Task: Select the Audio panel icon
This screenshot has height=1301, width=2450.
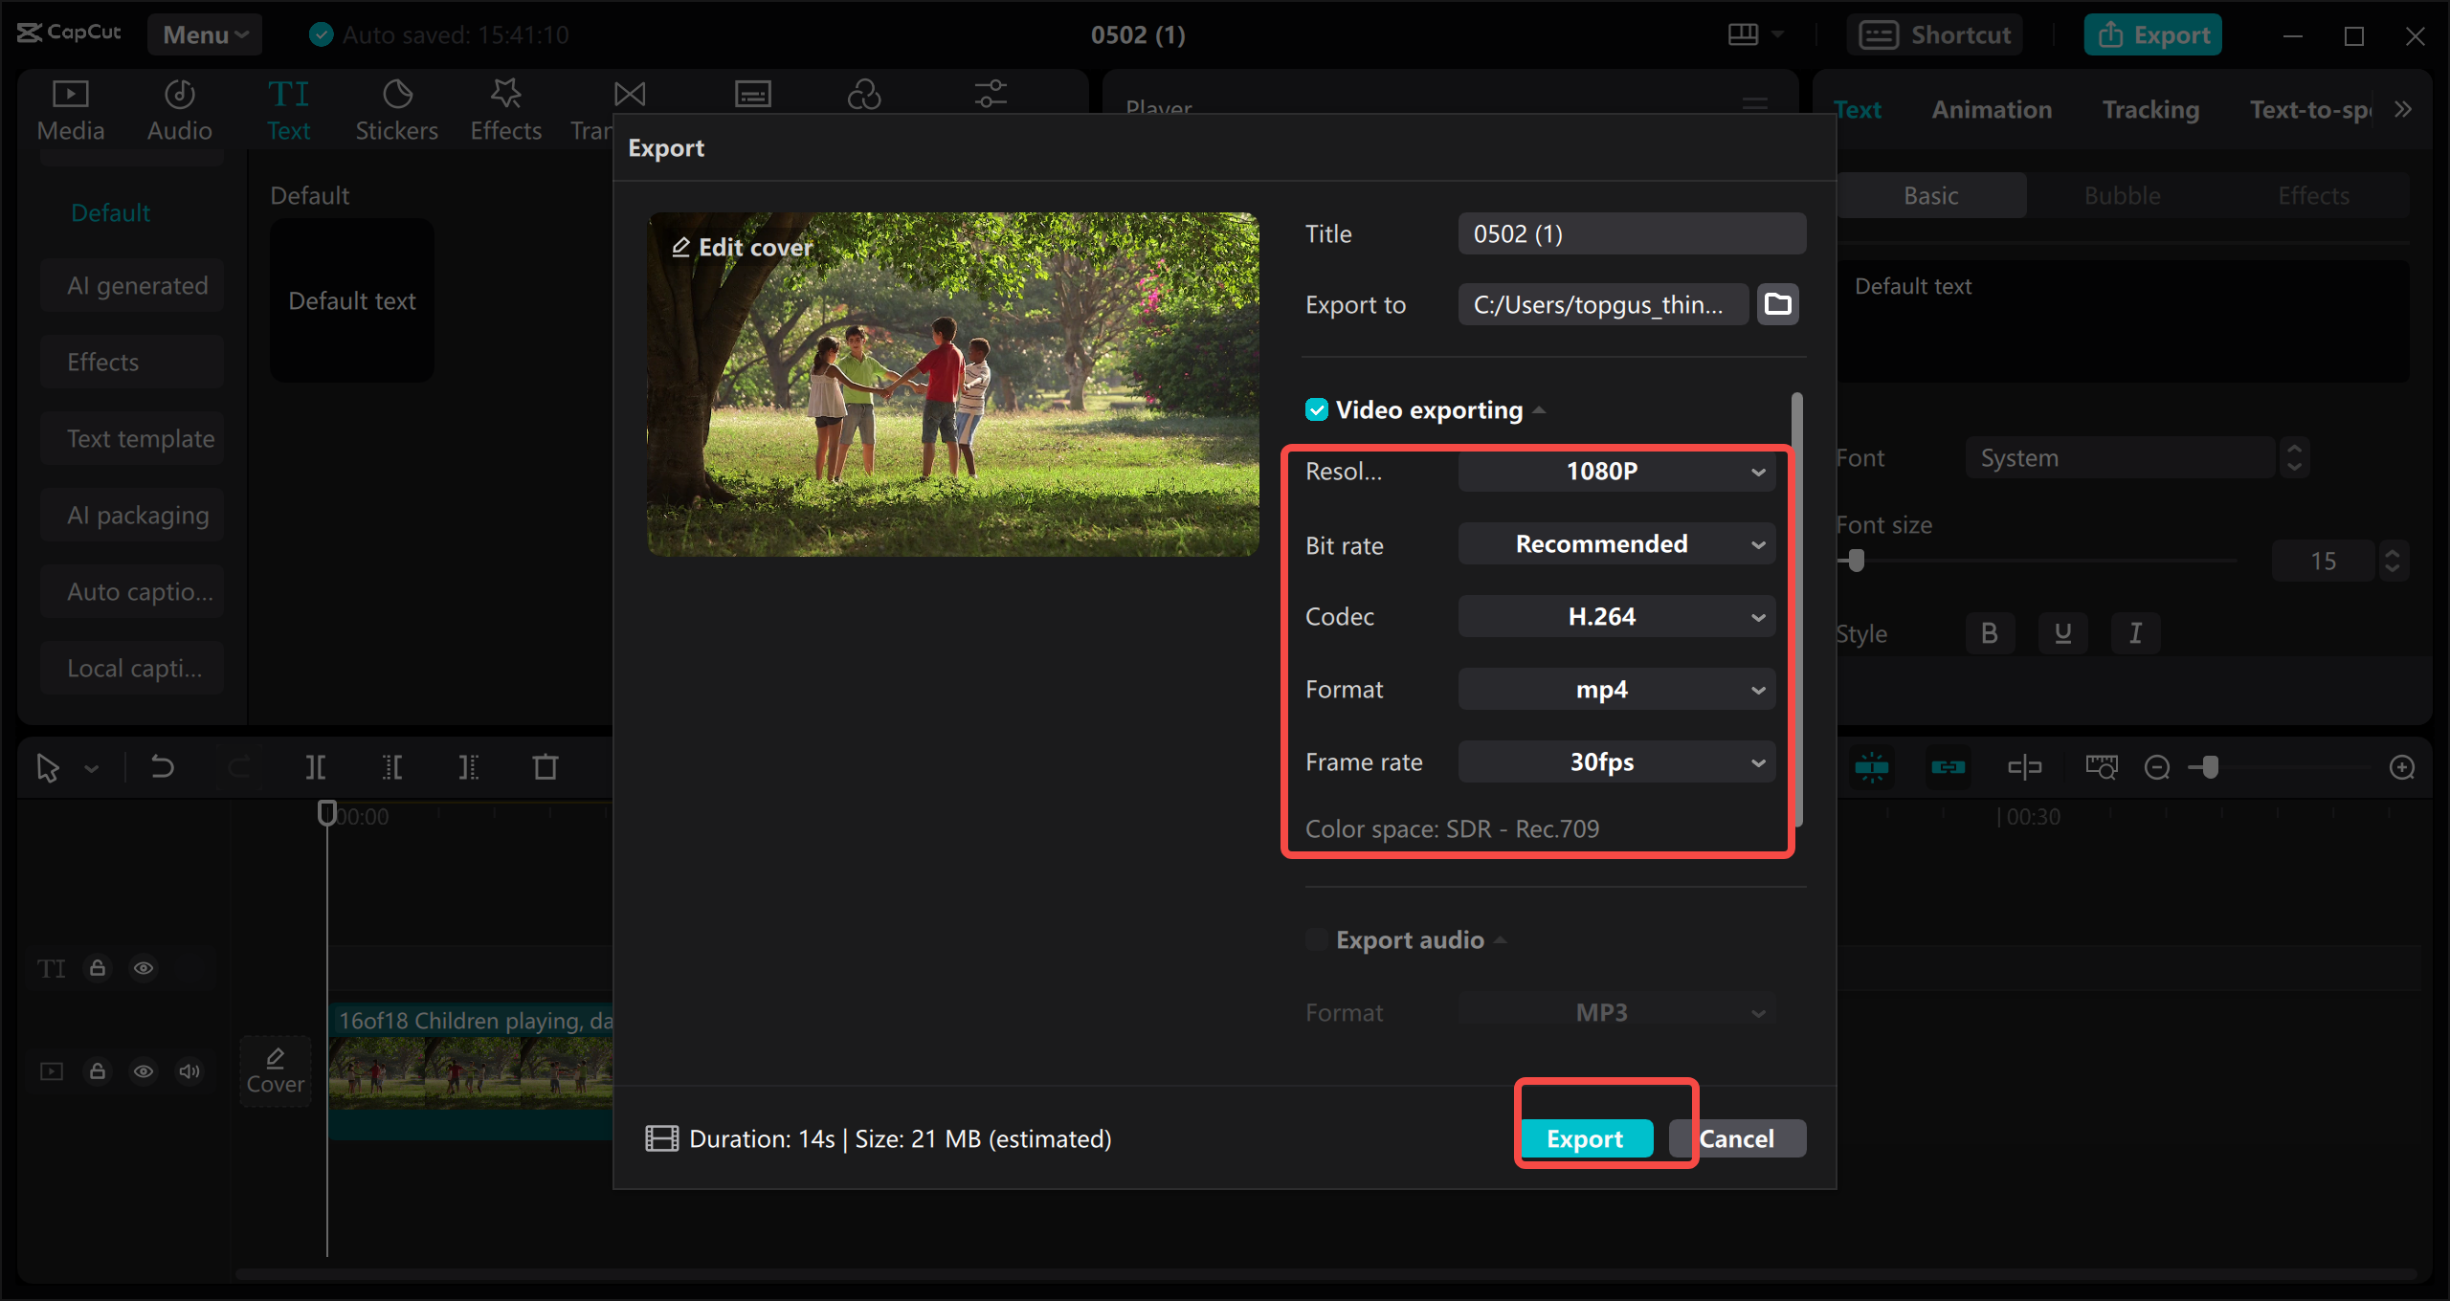Action: tap(178, 107)
